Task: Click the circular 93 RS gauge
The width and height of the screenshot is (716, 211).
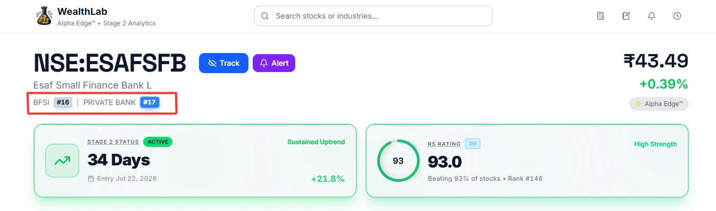Action: [x=398, y=161]
